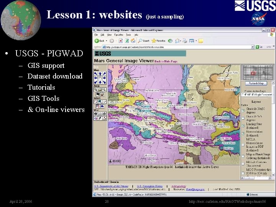Enable the MOLA Contours 1km interval checkbox
The width and height of the screenshot is (276, 207).
pos(243,164)
